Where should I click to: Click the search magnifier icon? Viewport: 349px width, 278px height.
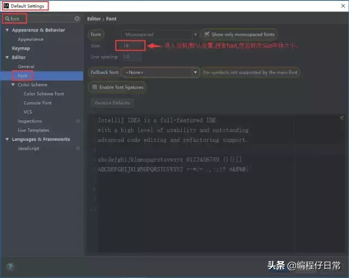7,18
